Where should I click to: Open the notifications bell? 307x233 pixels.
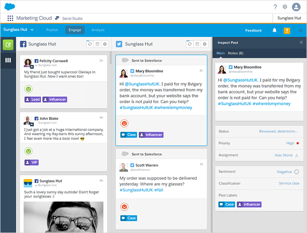point(275,30)
